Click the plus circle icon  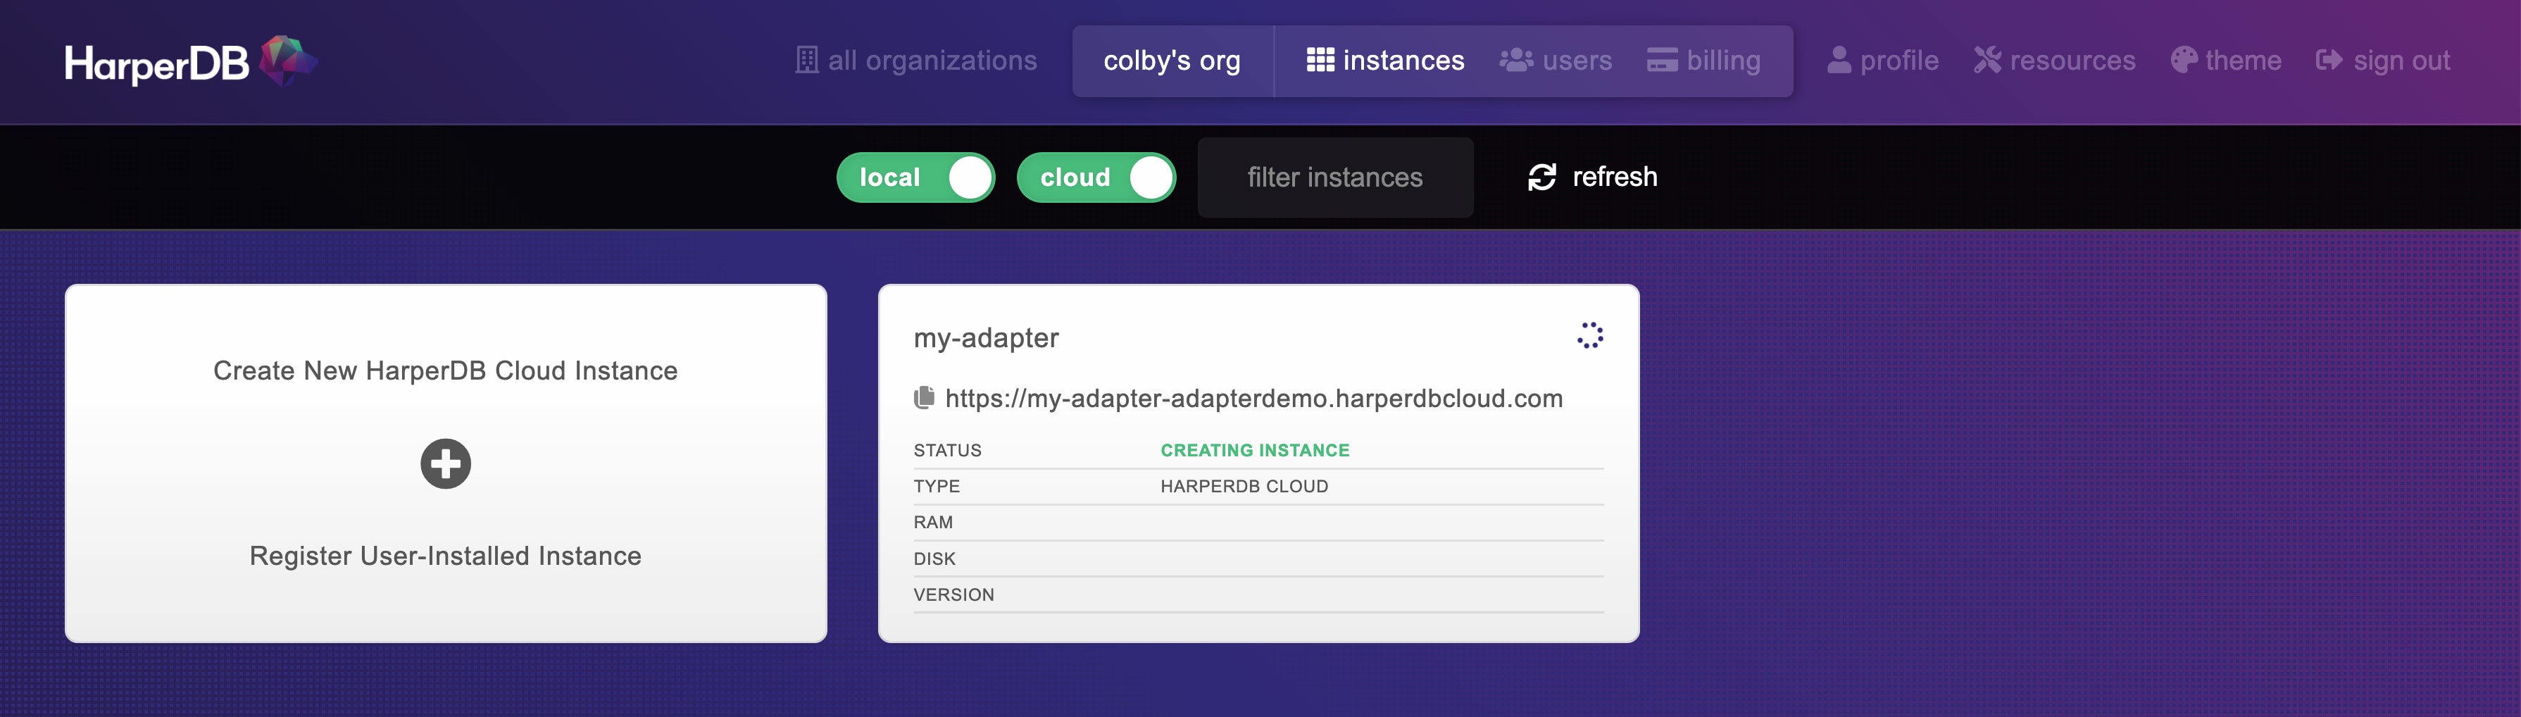[445, 463]
